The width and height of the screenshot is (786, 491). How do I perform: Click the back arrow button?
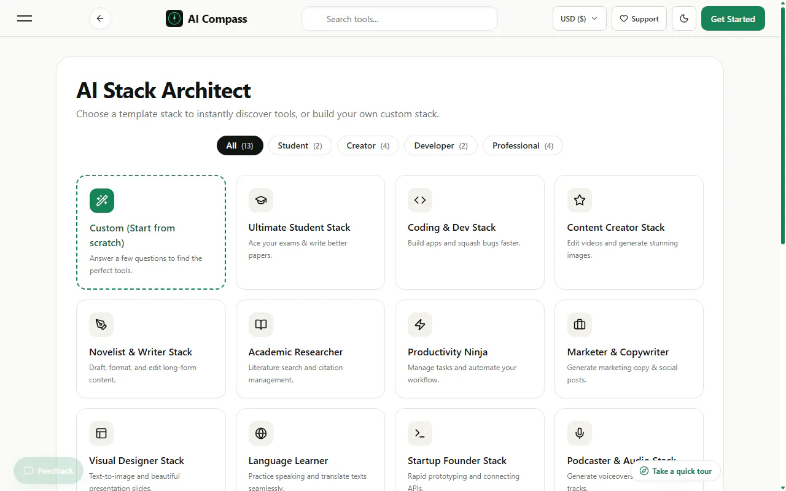click(100, 18)
